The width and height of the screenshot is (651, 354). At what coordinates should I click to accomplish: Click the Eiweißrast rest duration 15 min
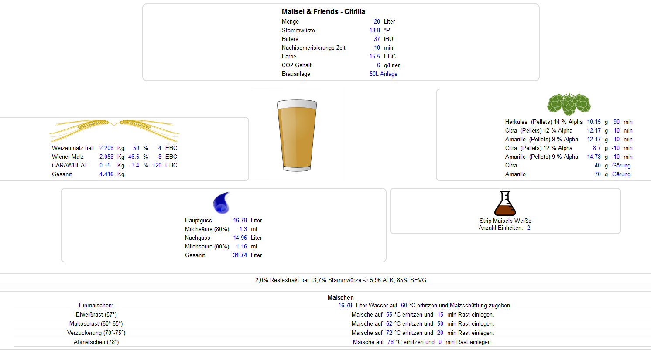click(440, 315)
